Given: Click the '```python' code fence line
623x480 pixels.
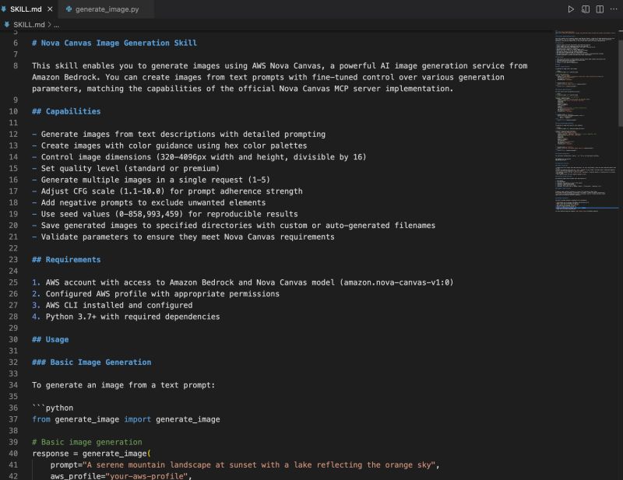Looking at the screenshot, I should 53,408.
